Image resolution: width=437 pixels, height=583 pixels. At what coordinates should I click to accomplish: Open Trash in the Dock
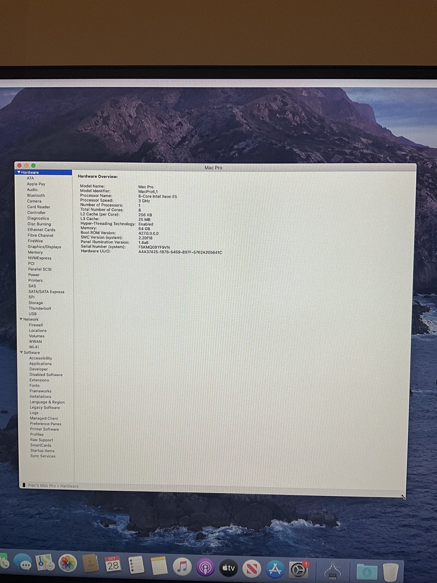(x=391, y=572)
